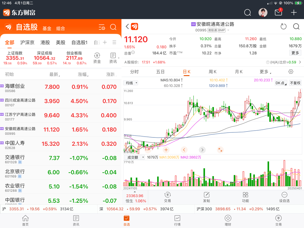Image resolution: width=304 pixels, height=228 pixels.
Task: Open 组合 section in header
Action: click(x=61, y=28)
